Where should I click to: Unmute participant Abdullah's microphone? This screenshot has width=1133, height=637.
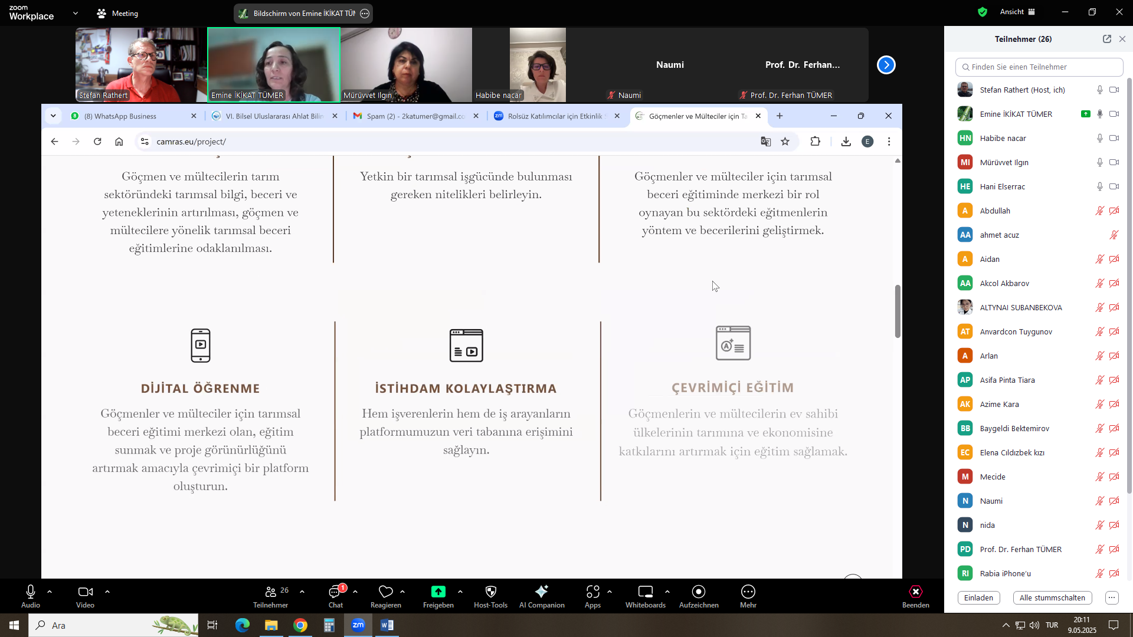click(x=1099, y=211)
